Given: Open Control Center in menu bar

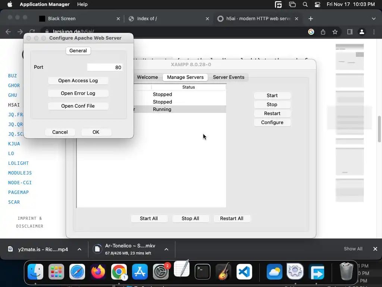Looking at the screenshot, I should coord(317,4).
